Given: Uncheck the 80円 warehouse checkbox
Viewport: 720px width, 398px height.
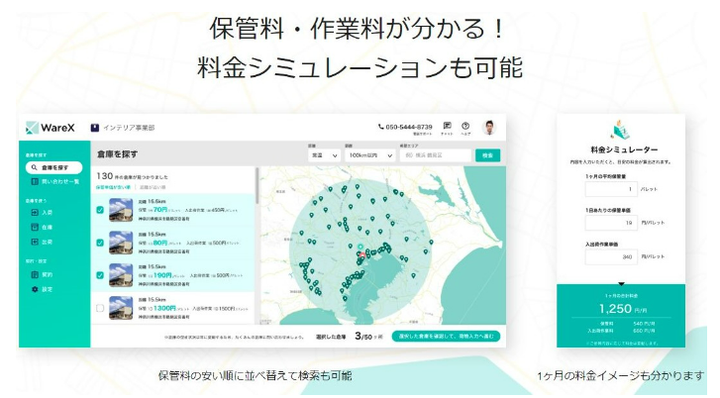Looking at the screenshot, I should [100, 243].
